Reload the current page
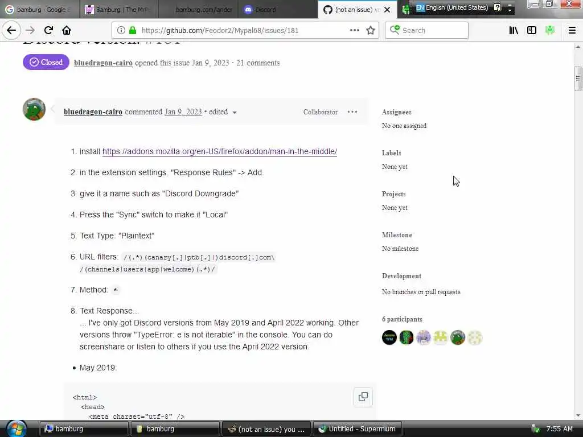 coord(48,31)
